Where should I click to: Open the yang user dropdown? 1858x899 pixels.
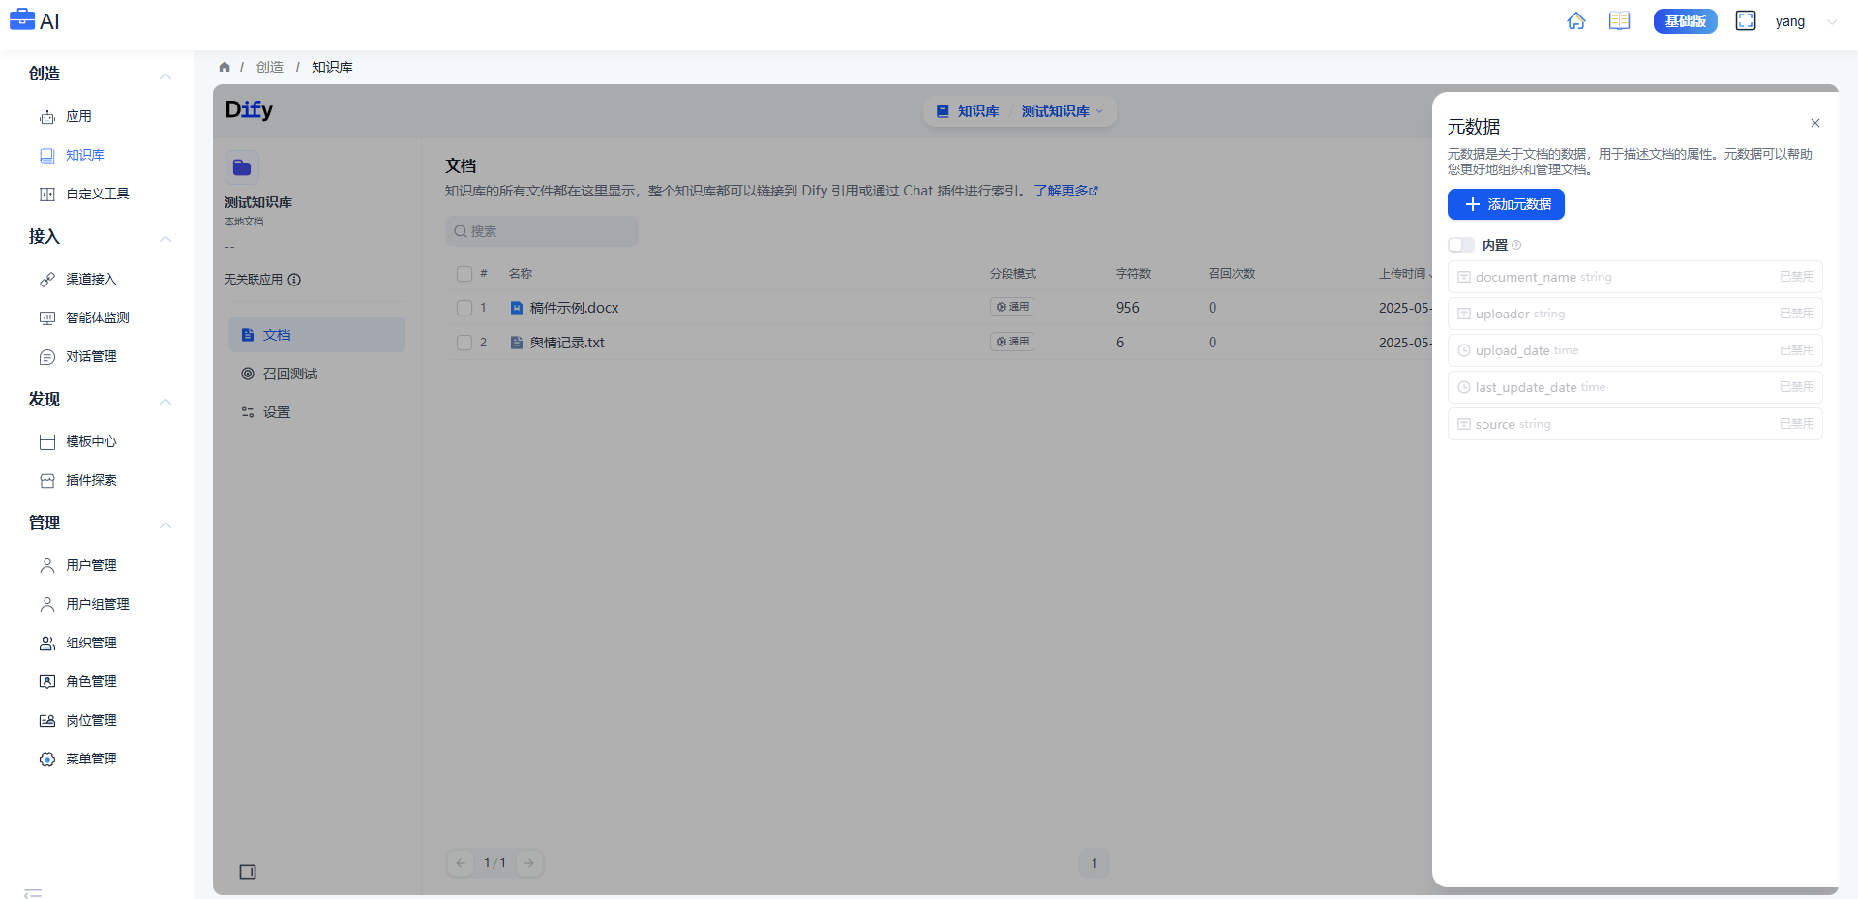(x=1806, y=21)
